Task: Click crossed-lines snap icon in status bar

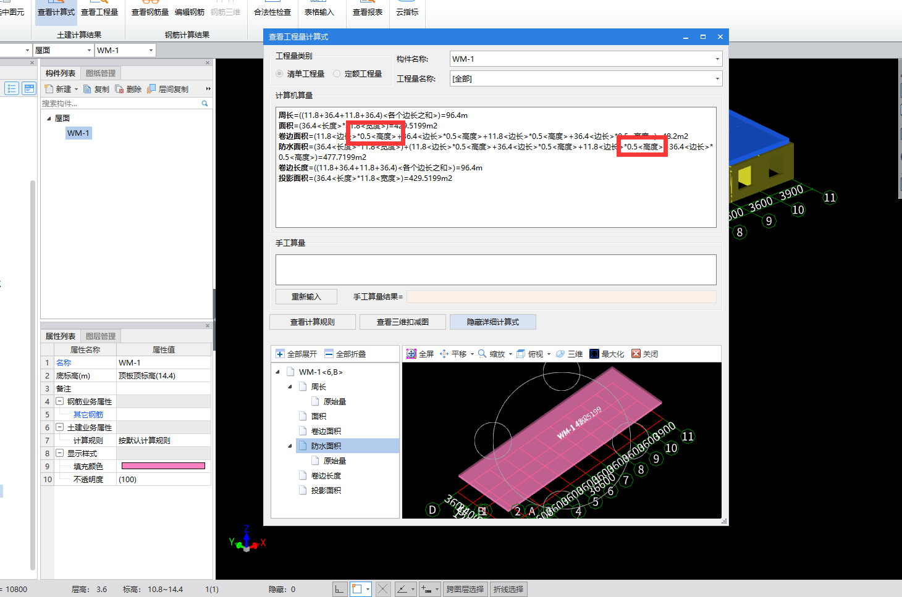Action: point(383,589)
